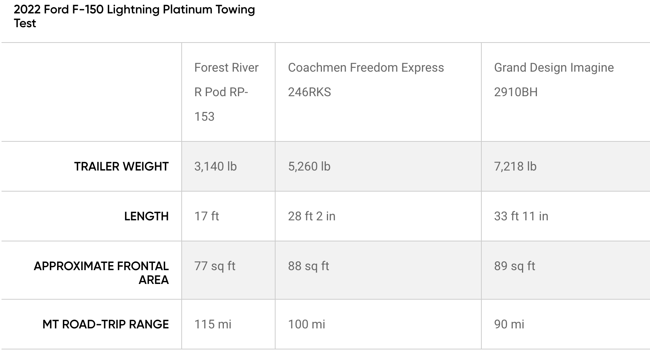
Task: Select the 88 sq ft cell
Action: 309,266
